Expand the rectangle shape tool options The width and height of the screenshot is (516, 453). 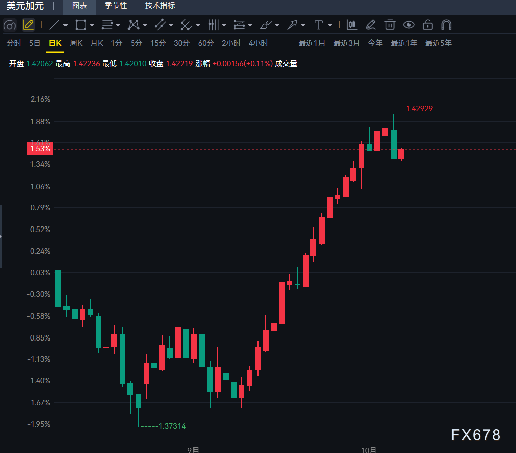(x=92, y=25)
